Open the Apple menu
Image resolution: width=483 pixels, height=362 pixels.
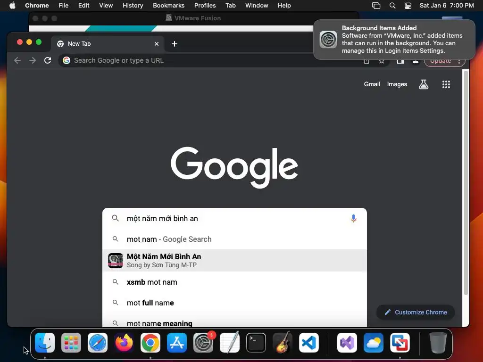pos(12,5)
